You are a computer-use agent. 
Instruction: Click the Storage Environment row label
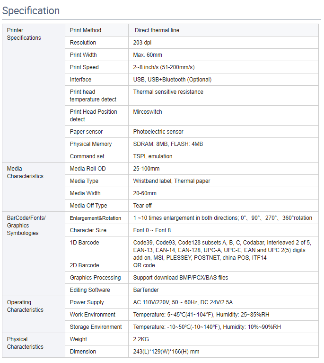pyautogui.click(x=96, y=327)
